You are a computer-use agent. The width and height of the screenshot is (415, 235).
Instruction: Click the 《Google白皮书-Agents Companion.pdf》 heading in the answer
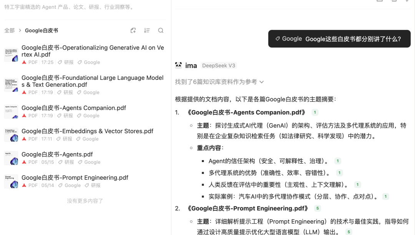pyautogui.click(x=246, y=113)
